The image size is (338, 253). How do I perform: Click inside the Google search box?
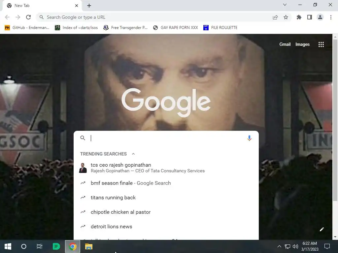tap(166, 138)
